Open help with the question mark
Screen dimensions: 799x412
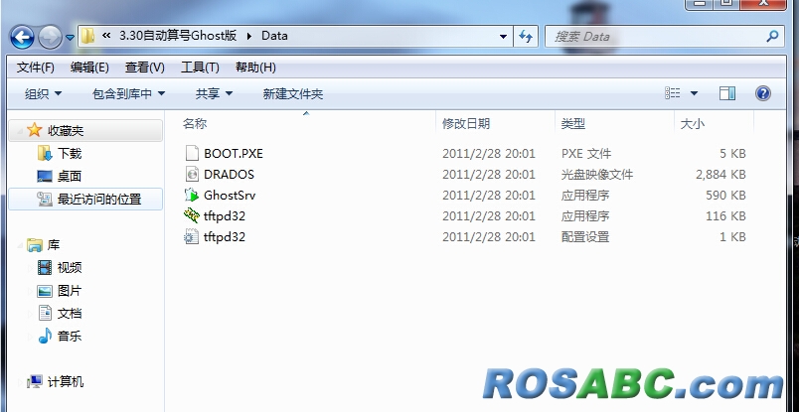pos(763,93)
